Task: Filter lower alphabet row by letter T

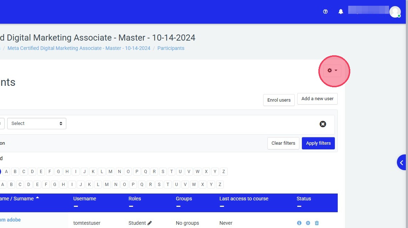Action: (x=168, y=185)
